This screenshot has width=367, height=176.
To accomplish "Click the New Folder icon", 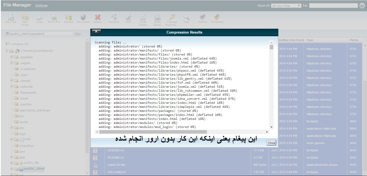I will (x=25, y=18).
